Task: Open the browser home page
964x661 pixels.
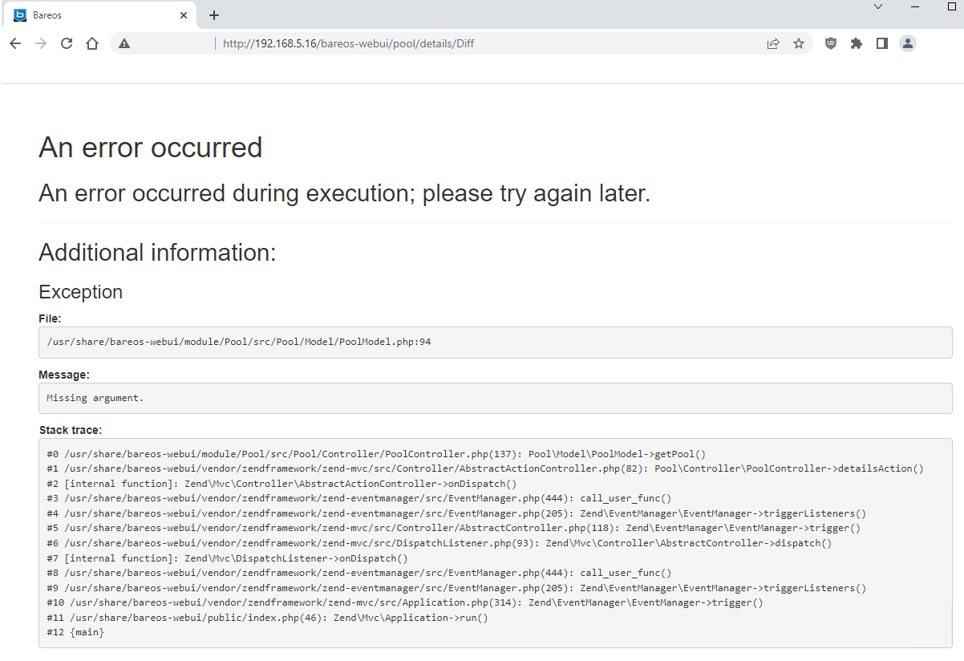Action: click(x=92, y=43)
